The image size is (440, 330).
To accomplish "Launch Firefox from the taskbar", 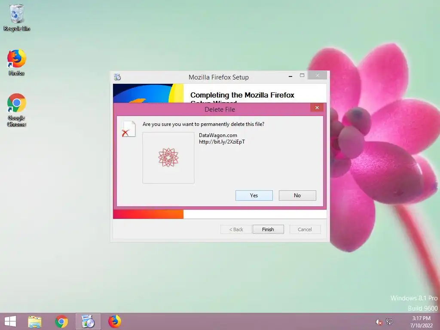I will click(115, 321).
